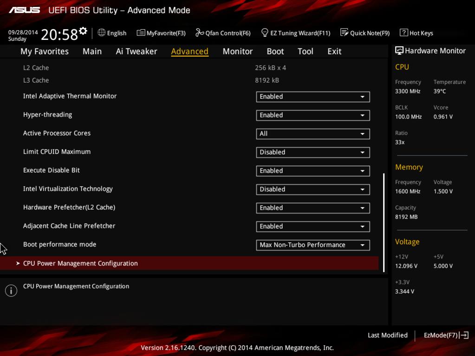Open the Active Processor Cores dropdown
This screenshot has height=356, width=475.
coord(313,134)
